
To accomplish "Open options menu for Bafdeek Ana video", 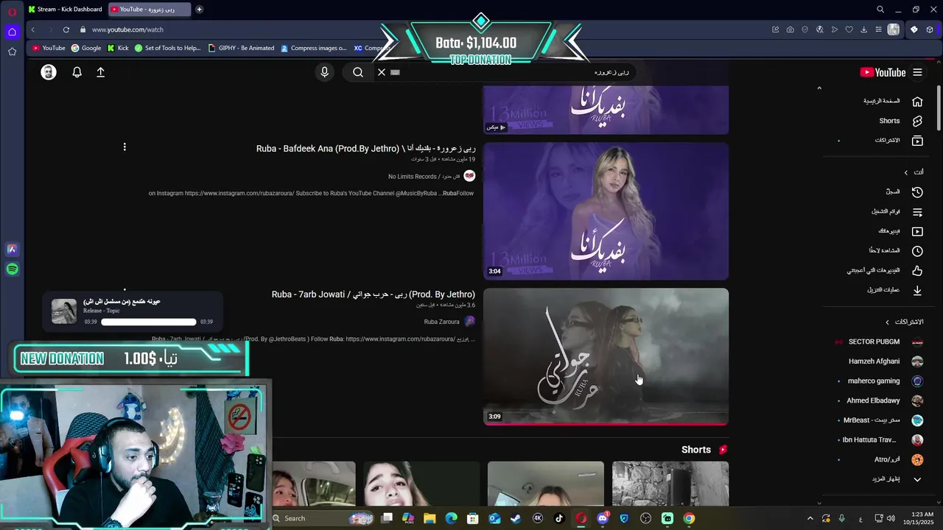I will (x=125, y=147).
